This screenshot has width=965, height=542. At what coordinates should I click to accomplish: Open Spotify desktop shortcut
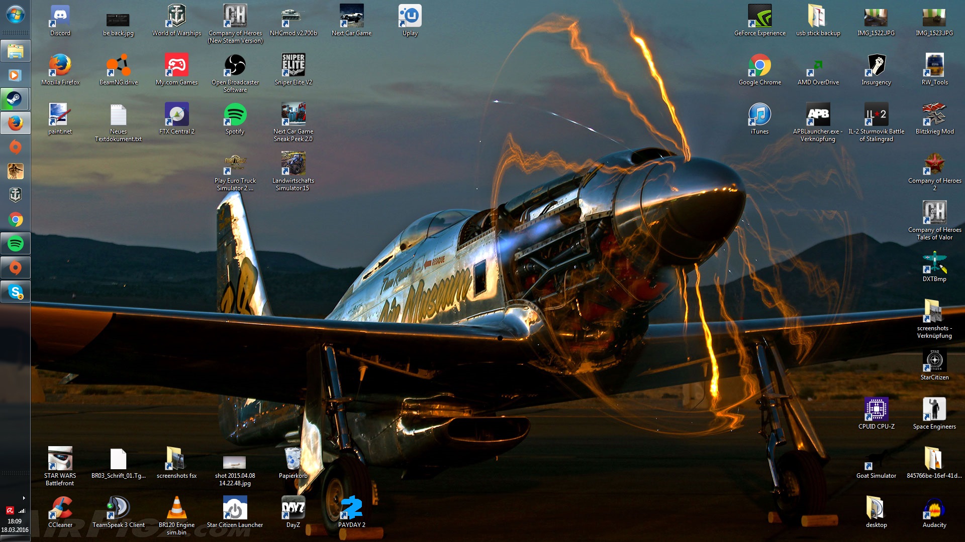235,115
